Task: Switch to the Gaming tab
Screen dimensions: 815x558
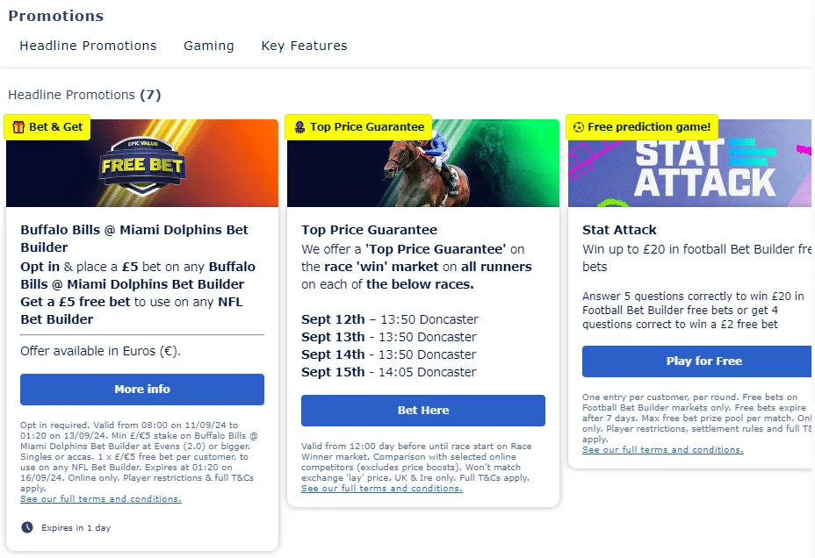Action: pos(208,46)
